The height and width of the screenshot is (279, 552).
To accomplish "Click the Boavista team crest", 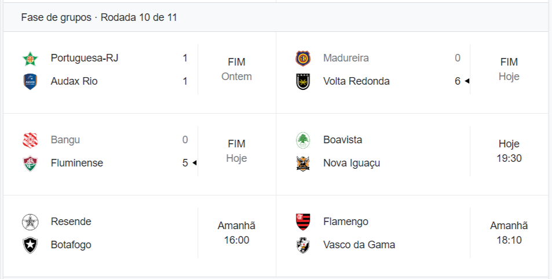I will 302,140.
